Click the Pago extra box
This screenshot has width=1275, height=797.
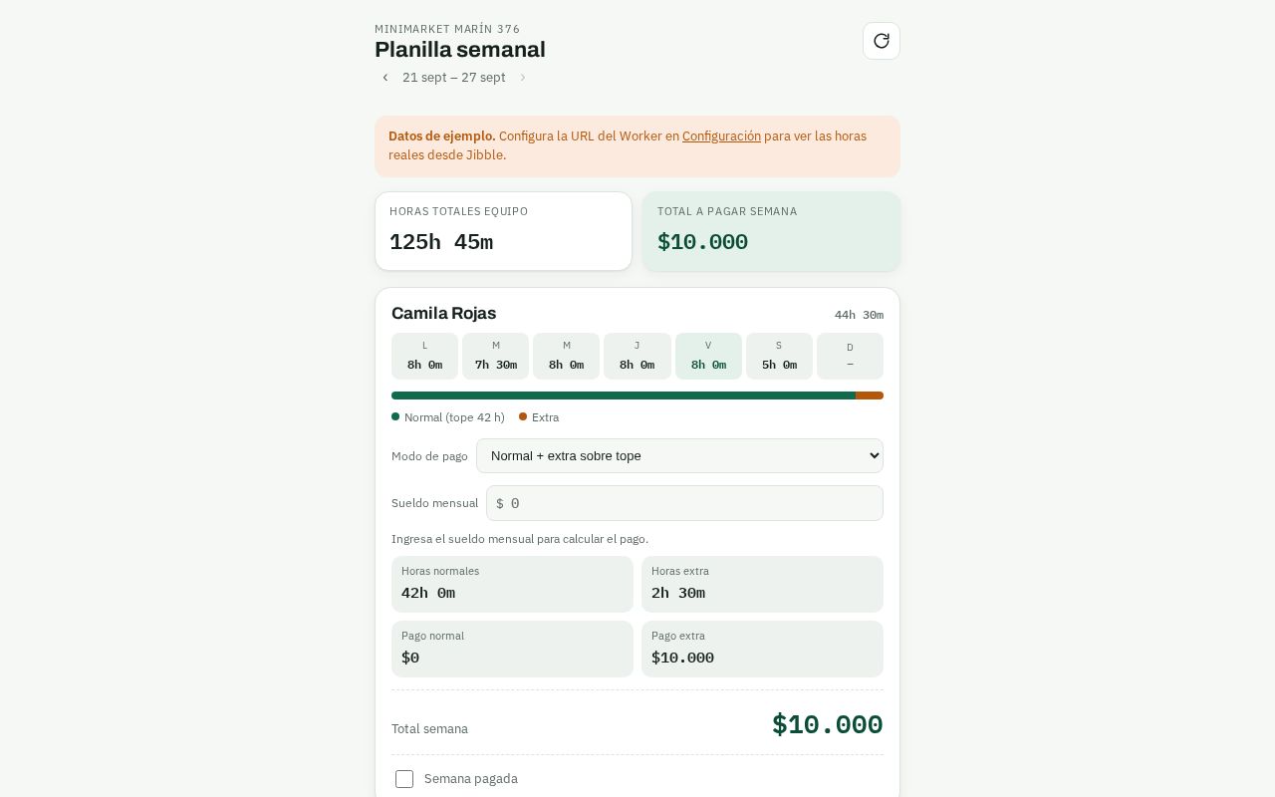pyautogui.click(x=762, y=649)
